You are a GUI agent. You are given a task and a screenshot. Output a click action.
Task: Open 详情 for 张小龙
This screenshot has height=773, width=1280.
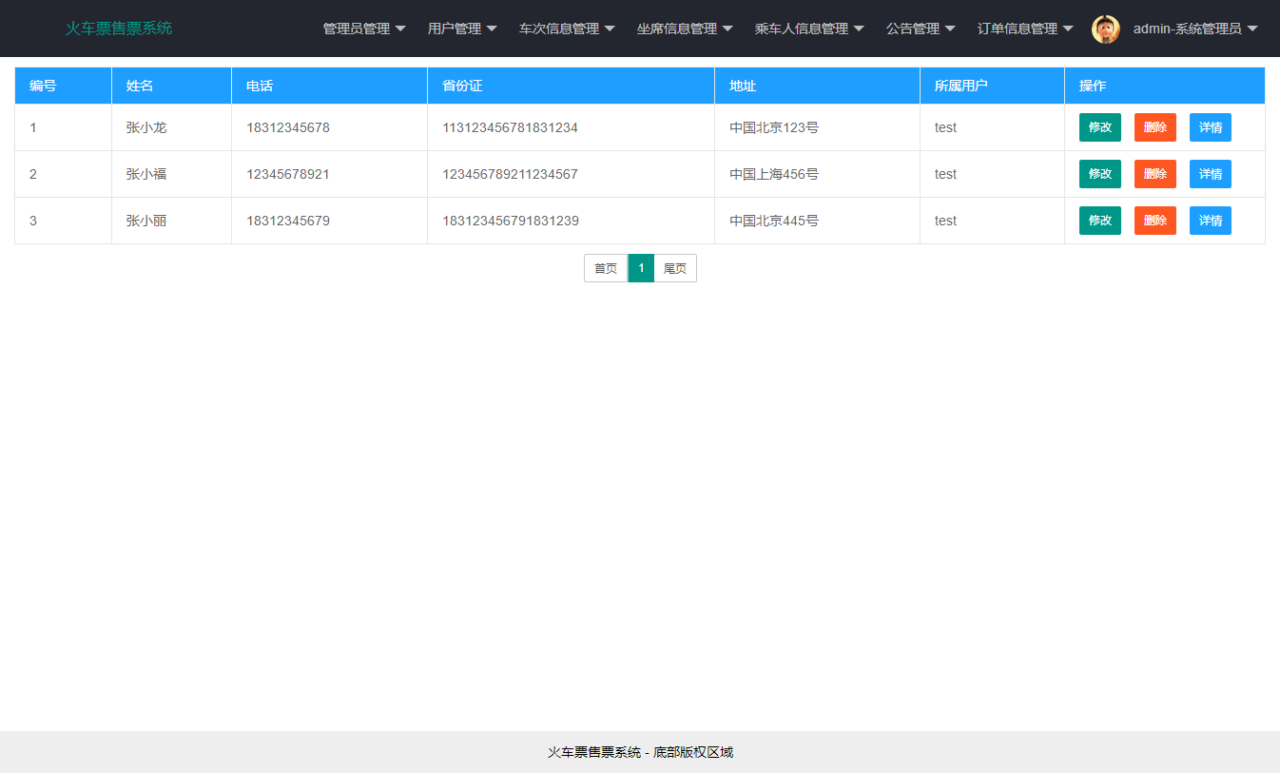click(1210, 126)
